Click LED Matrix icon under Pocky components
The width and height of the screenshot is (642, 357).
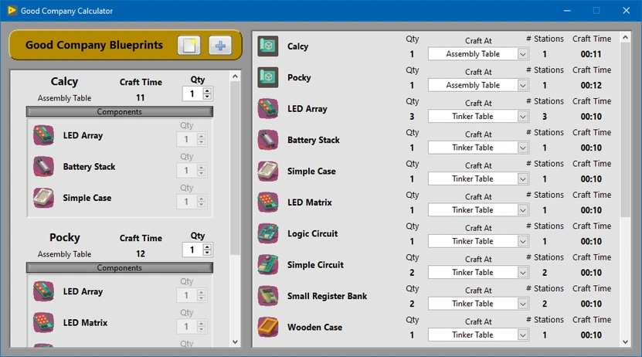click(43, 322)
